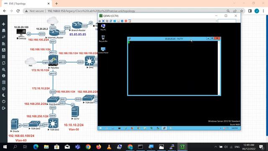This screenshot has width=268, height=151.
Task: Open Microsoft Edge from host taskbar
Action: point(36,147)
